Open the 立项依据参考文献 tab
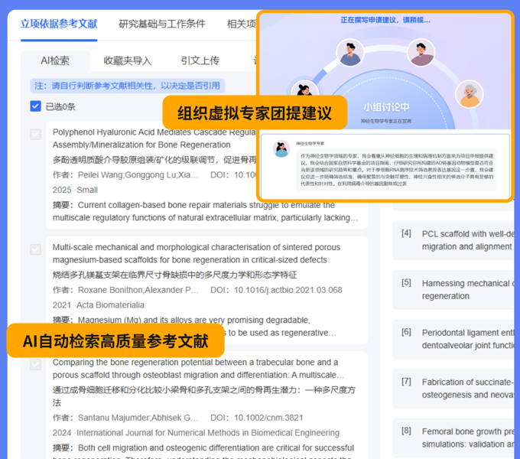The image size is (520, 459). (59, 24)
